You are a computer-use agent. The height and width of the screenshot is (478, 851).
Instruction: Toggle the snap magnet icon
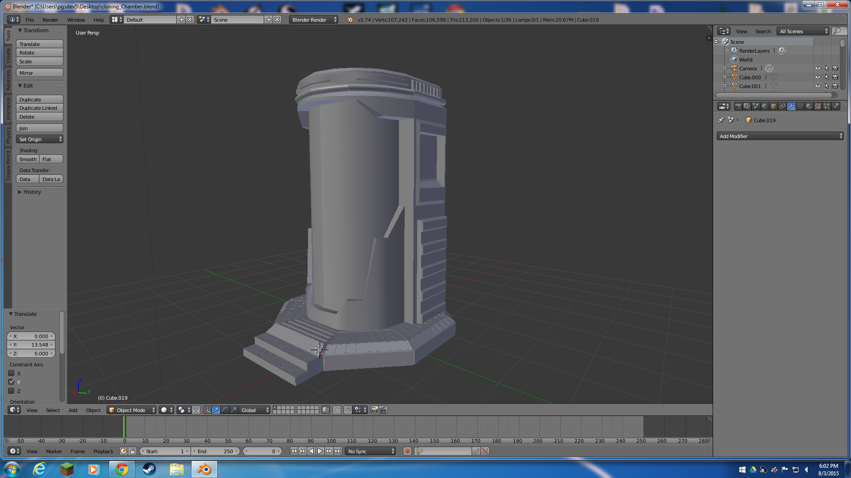tap(348, 410)
